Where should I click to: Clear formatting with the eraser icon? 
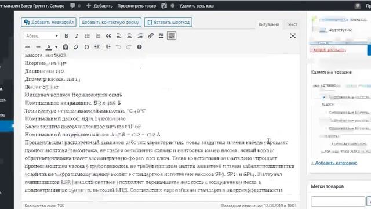point(76,47)
